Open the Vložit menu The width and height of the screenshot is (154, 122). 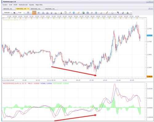15,5
